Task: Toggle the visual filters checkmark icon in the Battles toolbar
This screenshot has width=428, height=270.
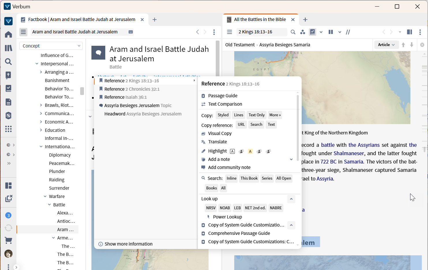Action: click(312, 32)
